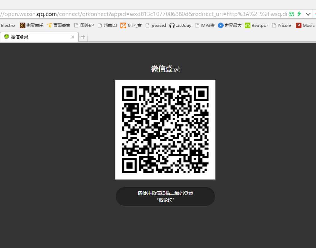Click the page icon beside Nicole

coord(274,25)
